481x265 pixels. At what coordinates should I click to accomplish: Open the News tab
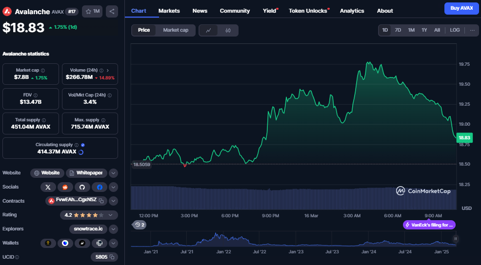click(x=200, y=11)
